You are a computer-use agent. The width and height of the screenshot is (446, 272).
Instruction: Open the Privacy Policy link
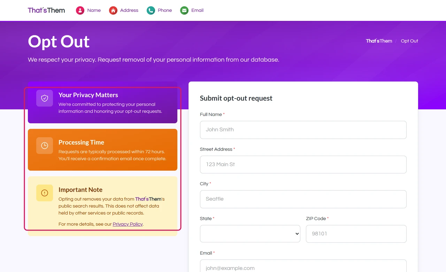pyautogui.click(x=128, y=224)
